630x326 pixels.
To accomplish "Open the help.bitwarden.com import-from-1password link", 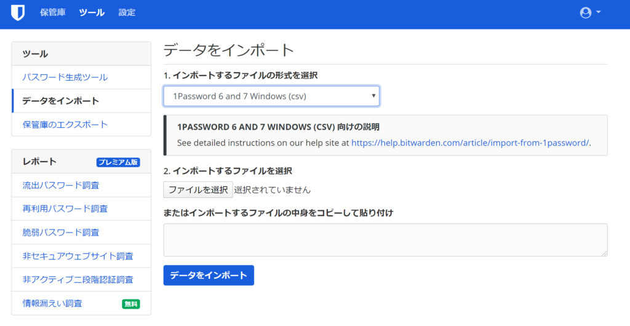I will point(470,143).
